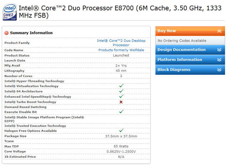The width and height of the screenshot is (228, 168).
Task: Open Products formerly Wolfdale link
Action: pos(121,50)
